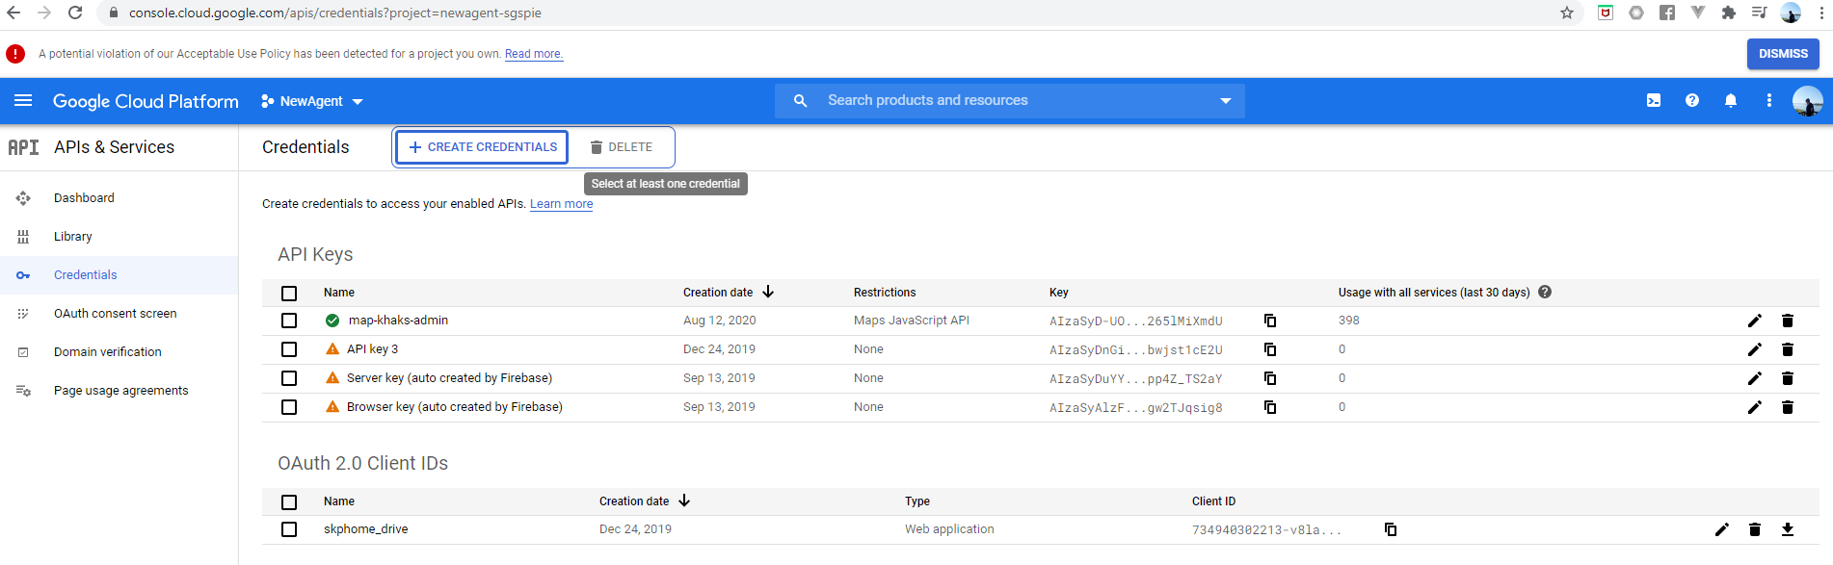This screenshot has height=565, width=1833.
Task: Edit API key 3
Action: click(1755, 349)
